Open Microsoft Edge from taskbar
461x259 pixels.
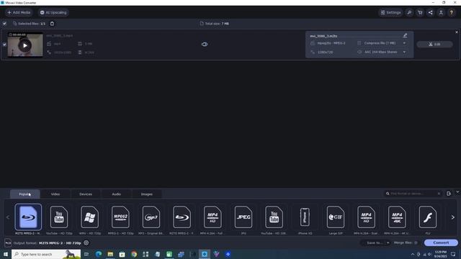tap(99, 254)
